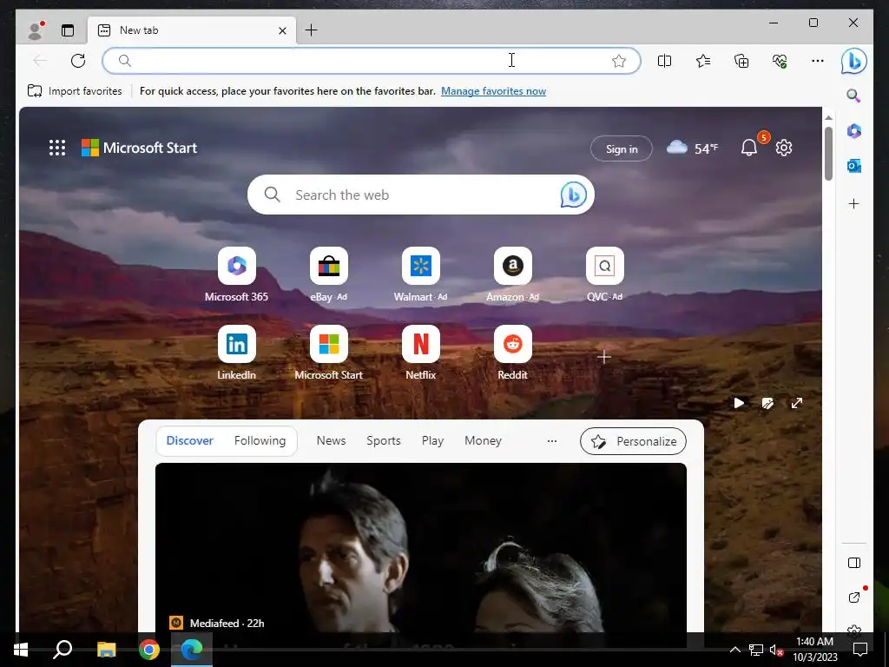This screenshot has height=667, width=889.
Task: Click the address bar input
Action: tap(372, 61)
